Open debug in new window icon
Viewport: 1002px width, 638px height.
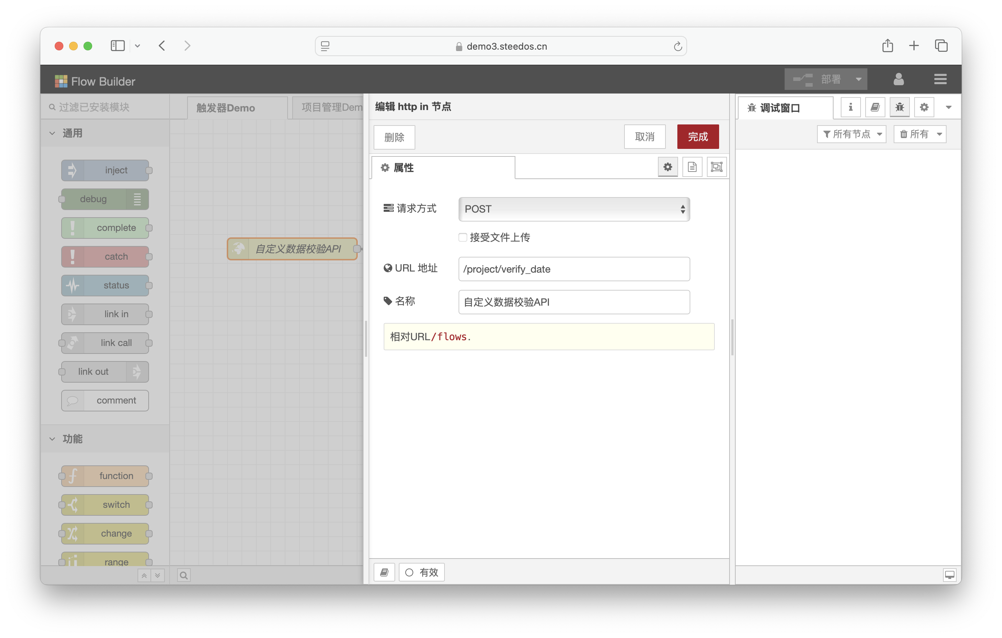tap(949, 575)
